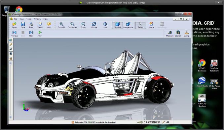The height and width of the screenshot is (130, 224).
Task: Open the Tools menu
Action: tap(28, 19)
